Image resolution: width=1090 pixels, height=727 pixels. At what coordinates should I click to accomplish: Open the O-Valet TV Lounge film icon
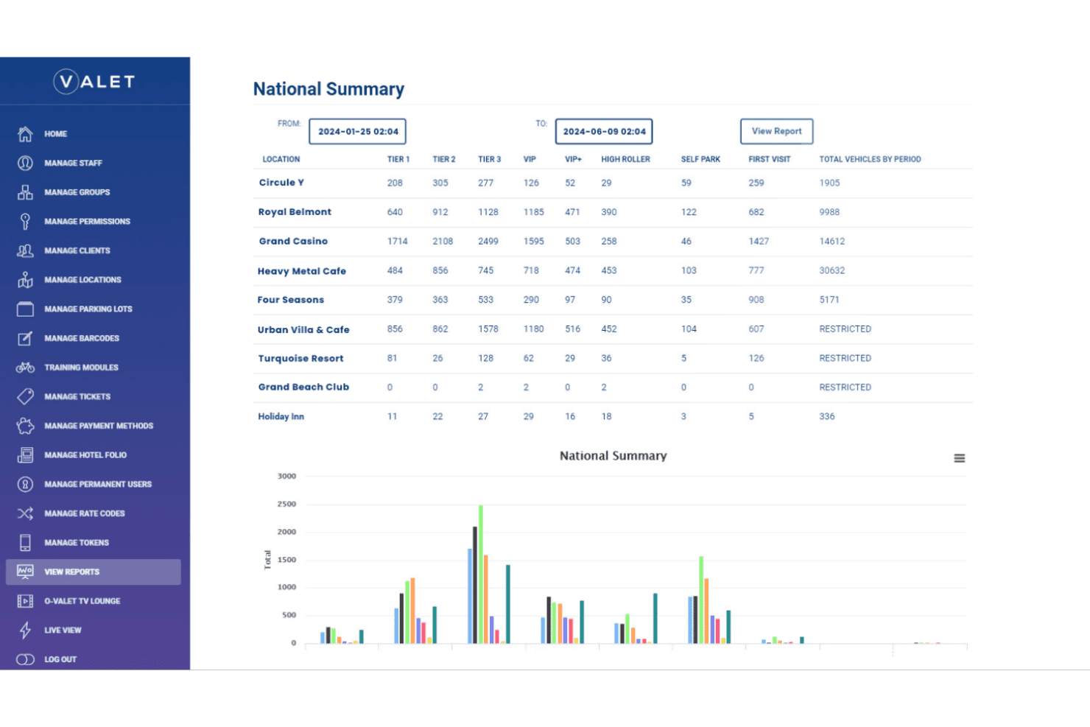click(x=25, y=601)
